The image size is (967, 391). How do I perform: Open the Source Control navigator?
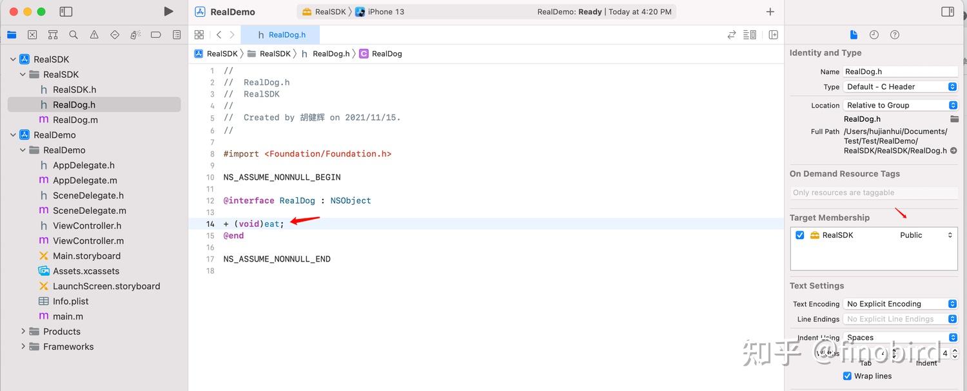32,35
